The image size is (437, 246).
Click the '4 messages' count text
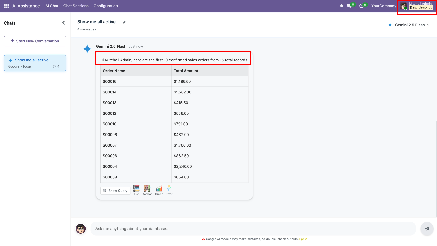click(x=87, y=29)
